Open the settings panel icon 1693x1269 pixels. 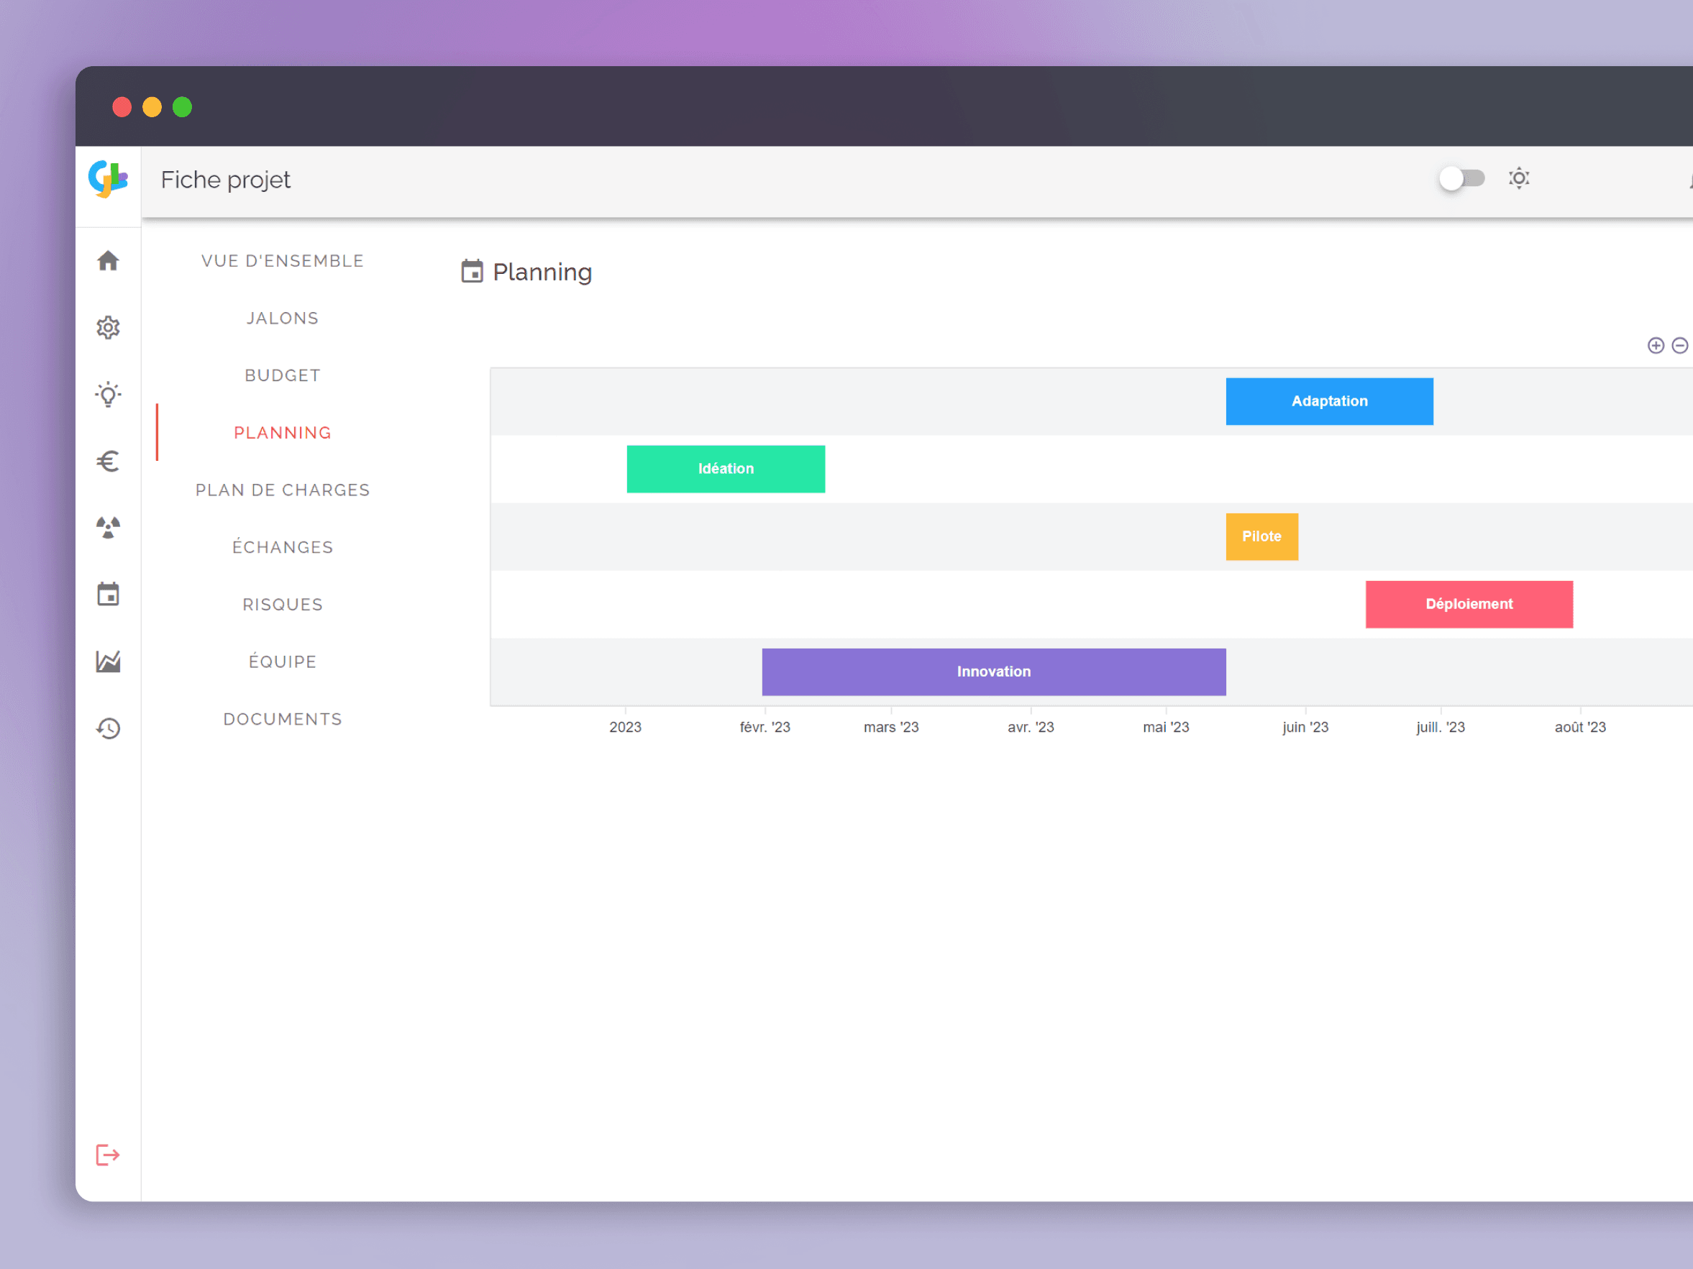108,328
